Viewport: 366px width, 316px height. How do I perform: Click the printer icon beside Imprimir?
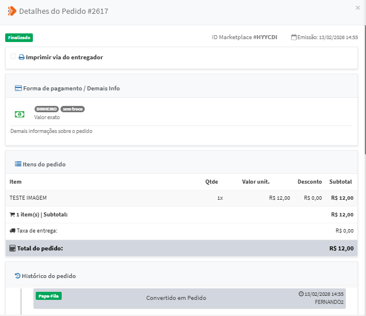(x=22, y=58)
